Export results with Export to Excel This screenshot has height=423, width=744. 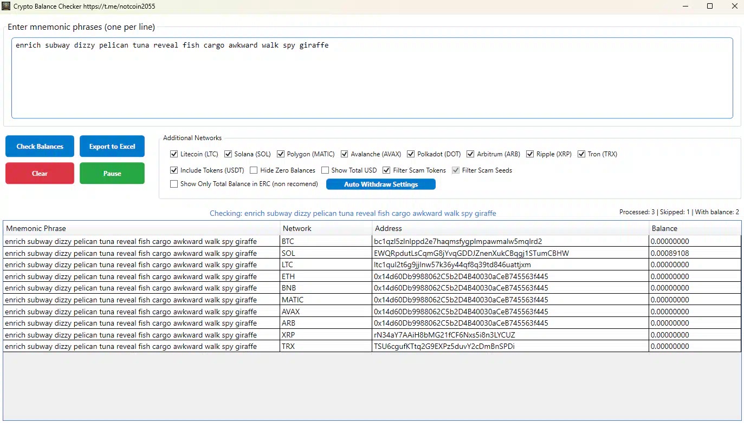coord(112,146)
